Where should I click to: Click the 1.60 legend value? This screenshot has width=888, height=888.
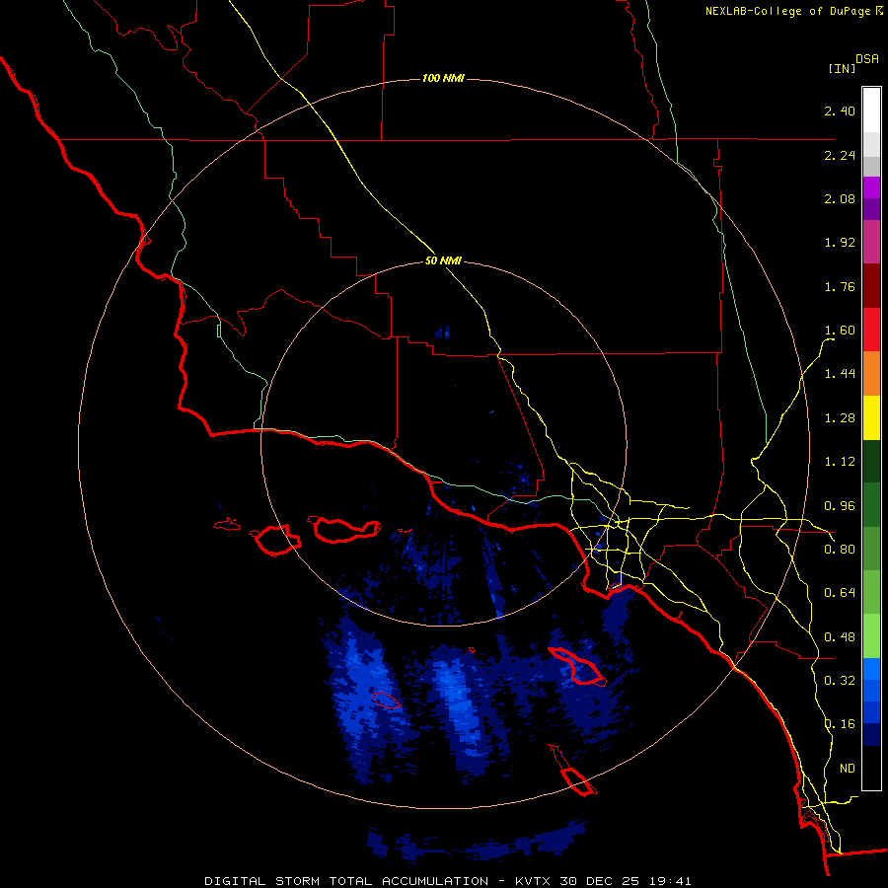(840, 331)
